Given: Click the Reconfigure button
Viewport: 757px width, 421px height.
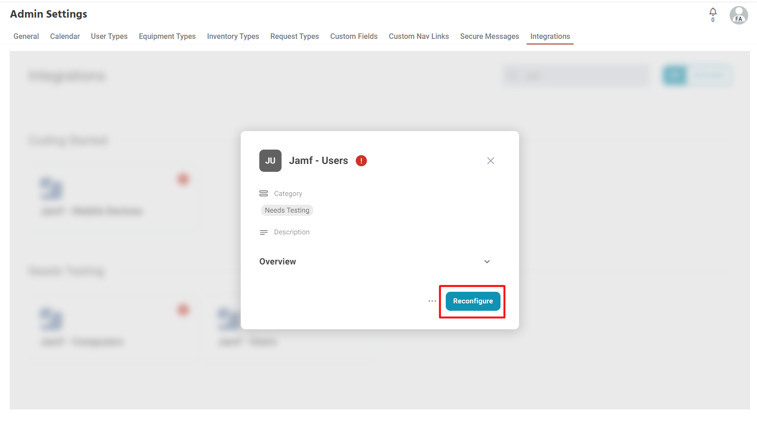Looking at the screenshot, I should click(x=473, y=301).
